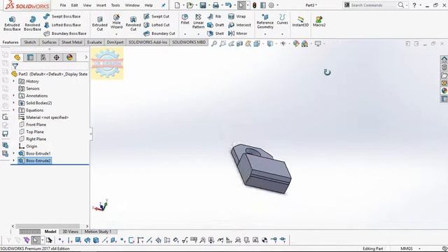Open the Motion Study 1 tab
The width and height of the screenshot is (448, 252).
[98, 232]
